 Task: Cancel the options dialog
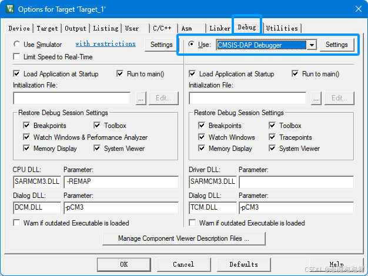[x=184, y=264]
